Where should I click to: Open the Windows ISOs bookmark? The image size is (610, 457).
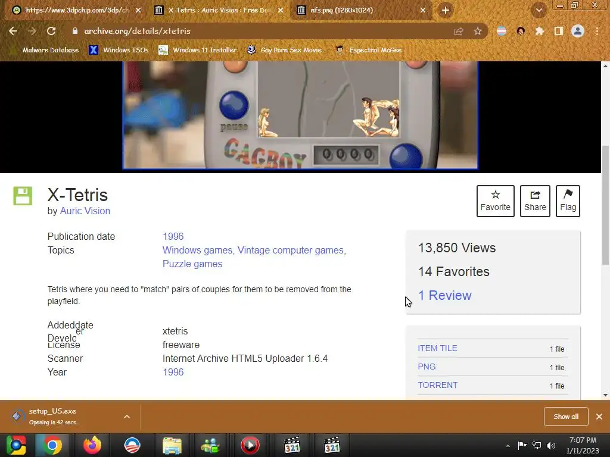click(119, 50)
